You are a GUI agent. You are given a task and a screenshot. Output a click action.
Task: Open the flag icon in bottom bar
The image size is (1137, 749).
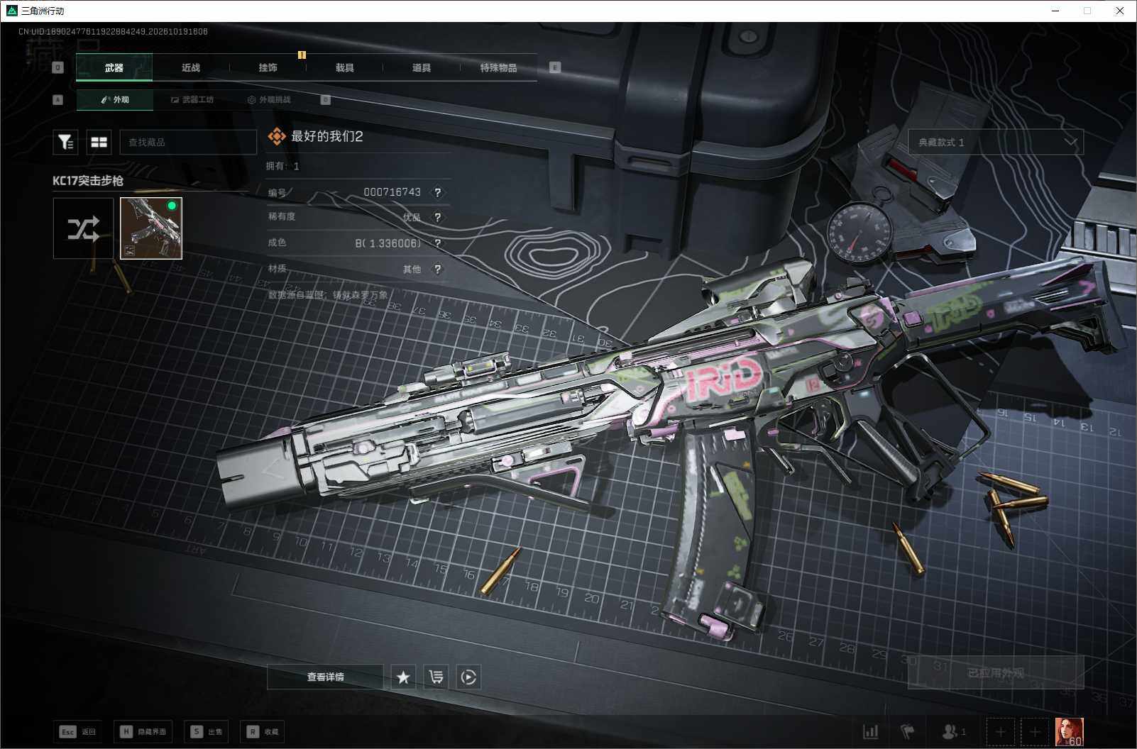click(x=908, y=731)
